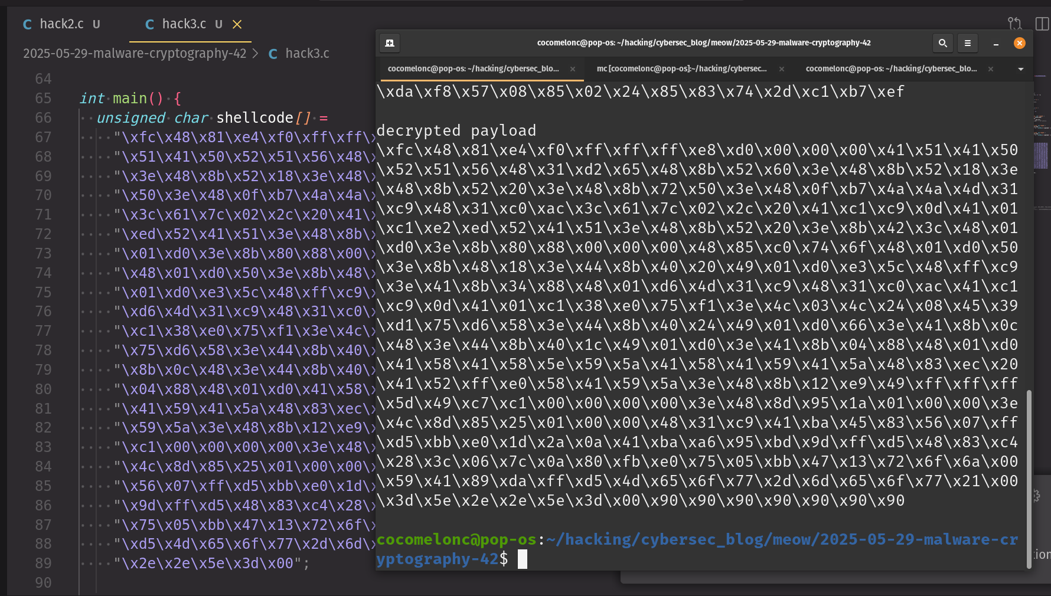Click the terminal title bar text

pos(704,43)
